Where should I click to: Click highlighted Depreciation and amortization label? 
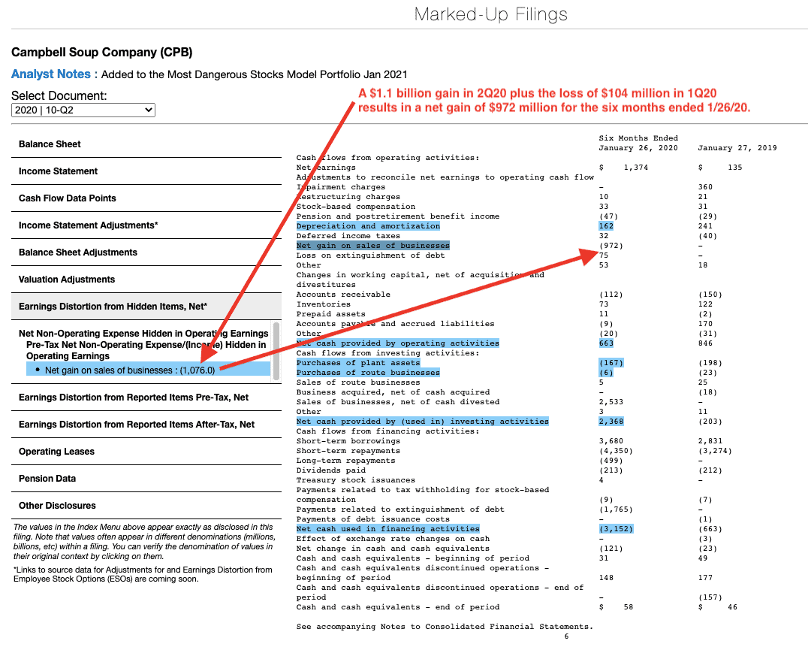368,226
